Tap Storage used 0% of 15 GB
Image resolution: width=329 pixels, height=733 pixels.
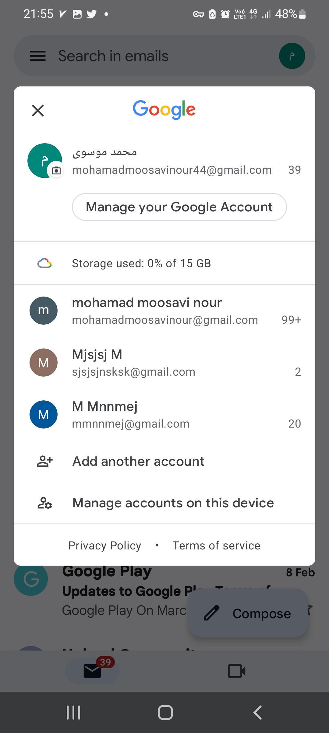(141, 263)
